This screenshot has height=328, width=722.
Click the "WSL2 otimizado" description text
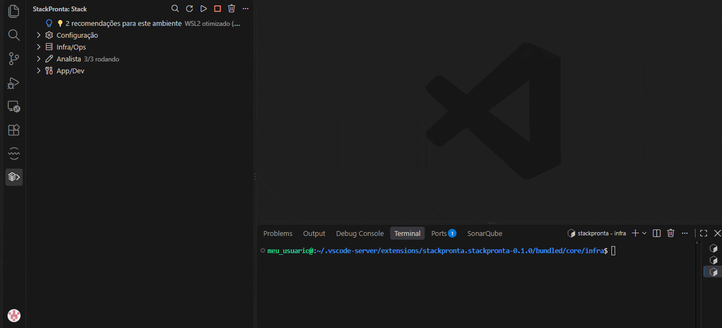point(212,24)
